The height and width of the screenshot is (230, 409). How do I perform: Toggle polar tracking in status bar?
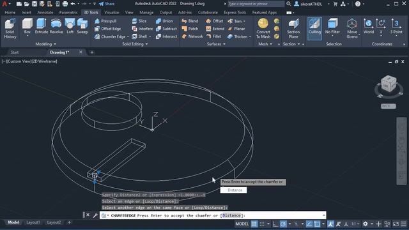(x=283, y=224)
